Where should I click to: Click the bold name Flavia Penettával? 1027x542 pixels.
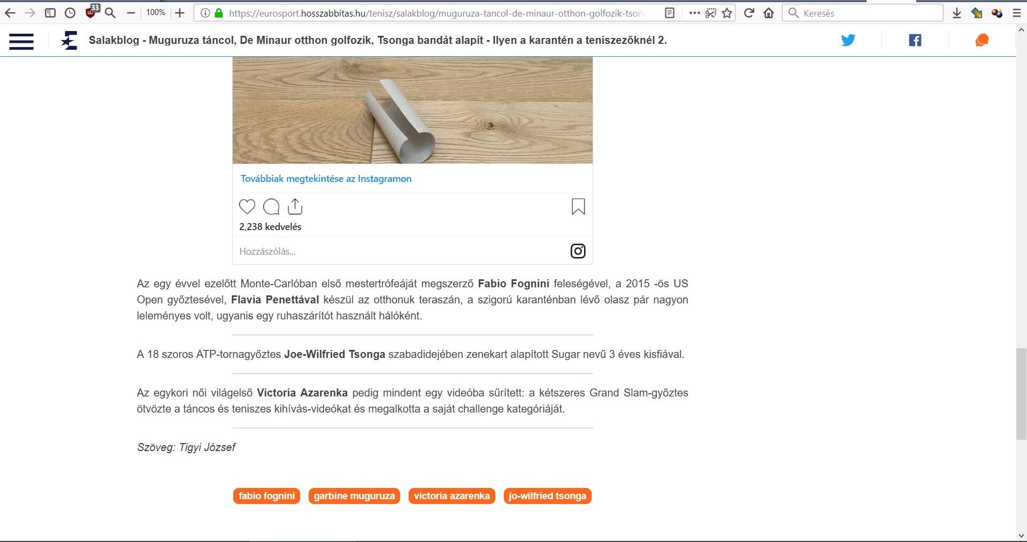[x=275, y=300]
